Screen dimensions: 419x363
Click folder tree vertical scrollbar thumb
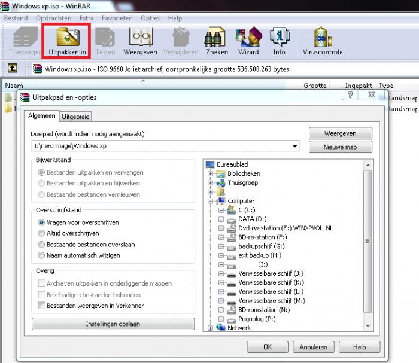coord(368,241)
